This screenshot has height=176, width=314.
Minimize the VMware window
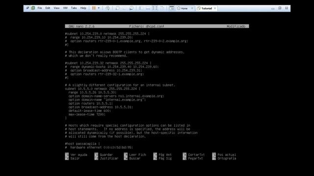pos(273,8)
